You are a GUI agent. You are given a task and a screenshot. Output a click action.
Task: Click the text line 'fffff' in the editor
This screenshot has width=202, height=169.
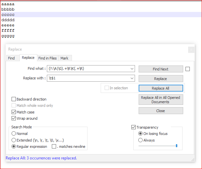click(8, 30)
